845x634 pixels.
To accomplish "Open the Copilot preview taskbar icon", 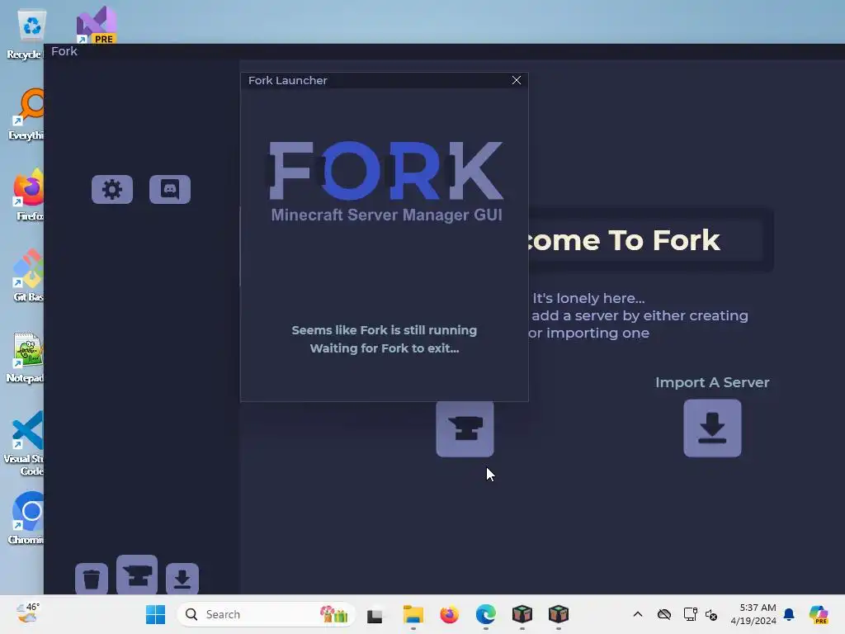I will (x=819, y=614).
